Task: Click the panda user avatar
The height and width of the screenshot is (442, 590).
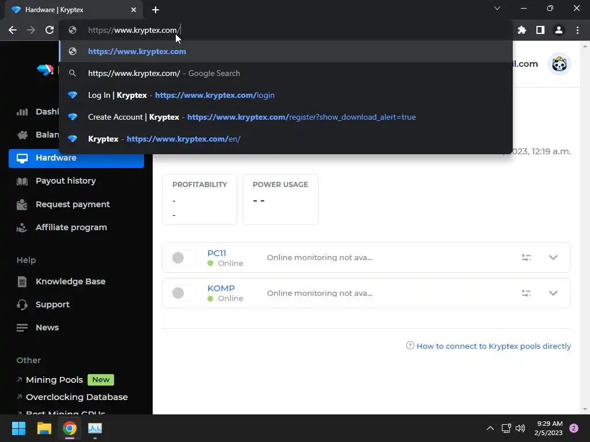Action: point(559,64)
